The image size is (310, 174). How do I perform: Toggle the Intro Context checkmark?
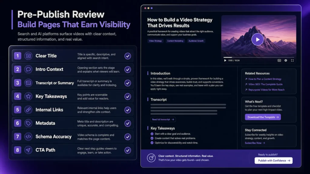[128, 69]
